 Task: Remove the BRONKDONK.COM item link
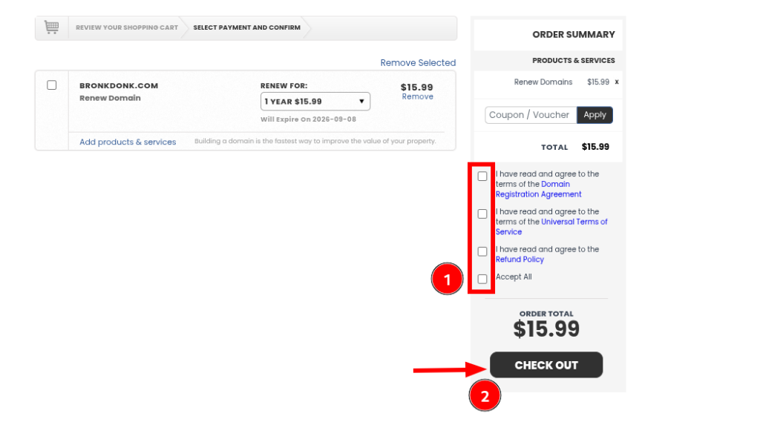coord(417,96)
